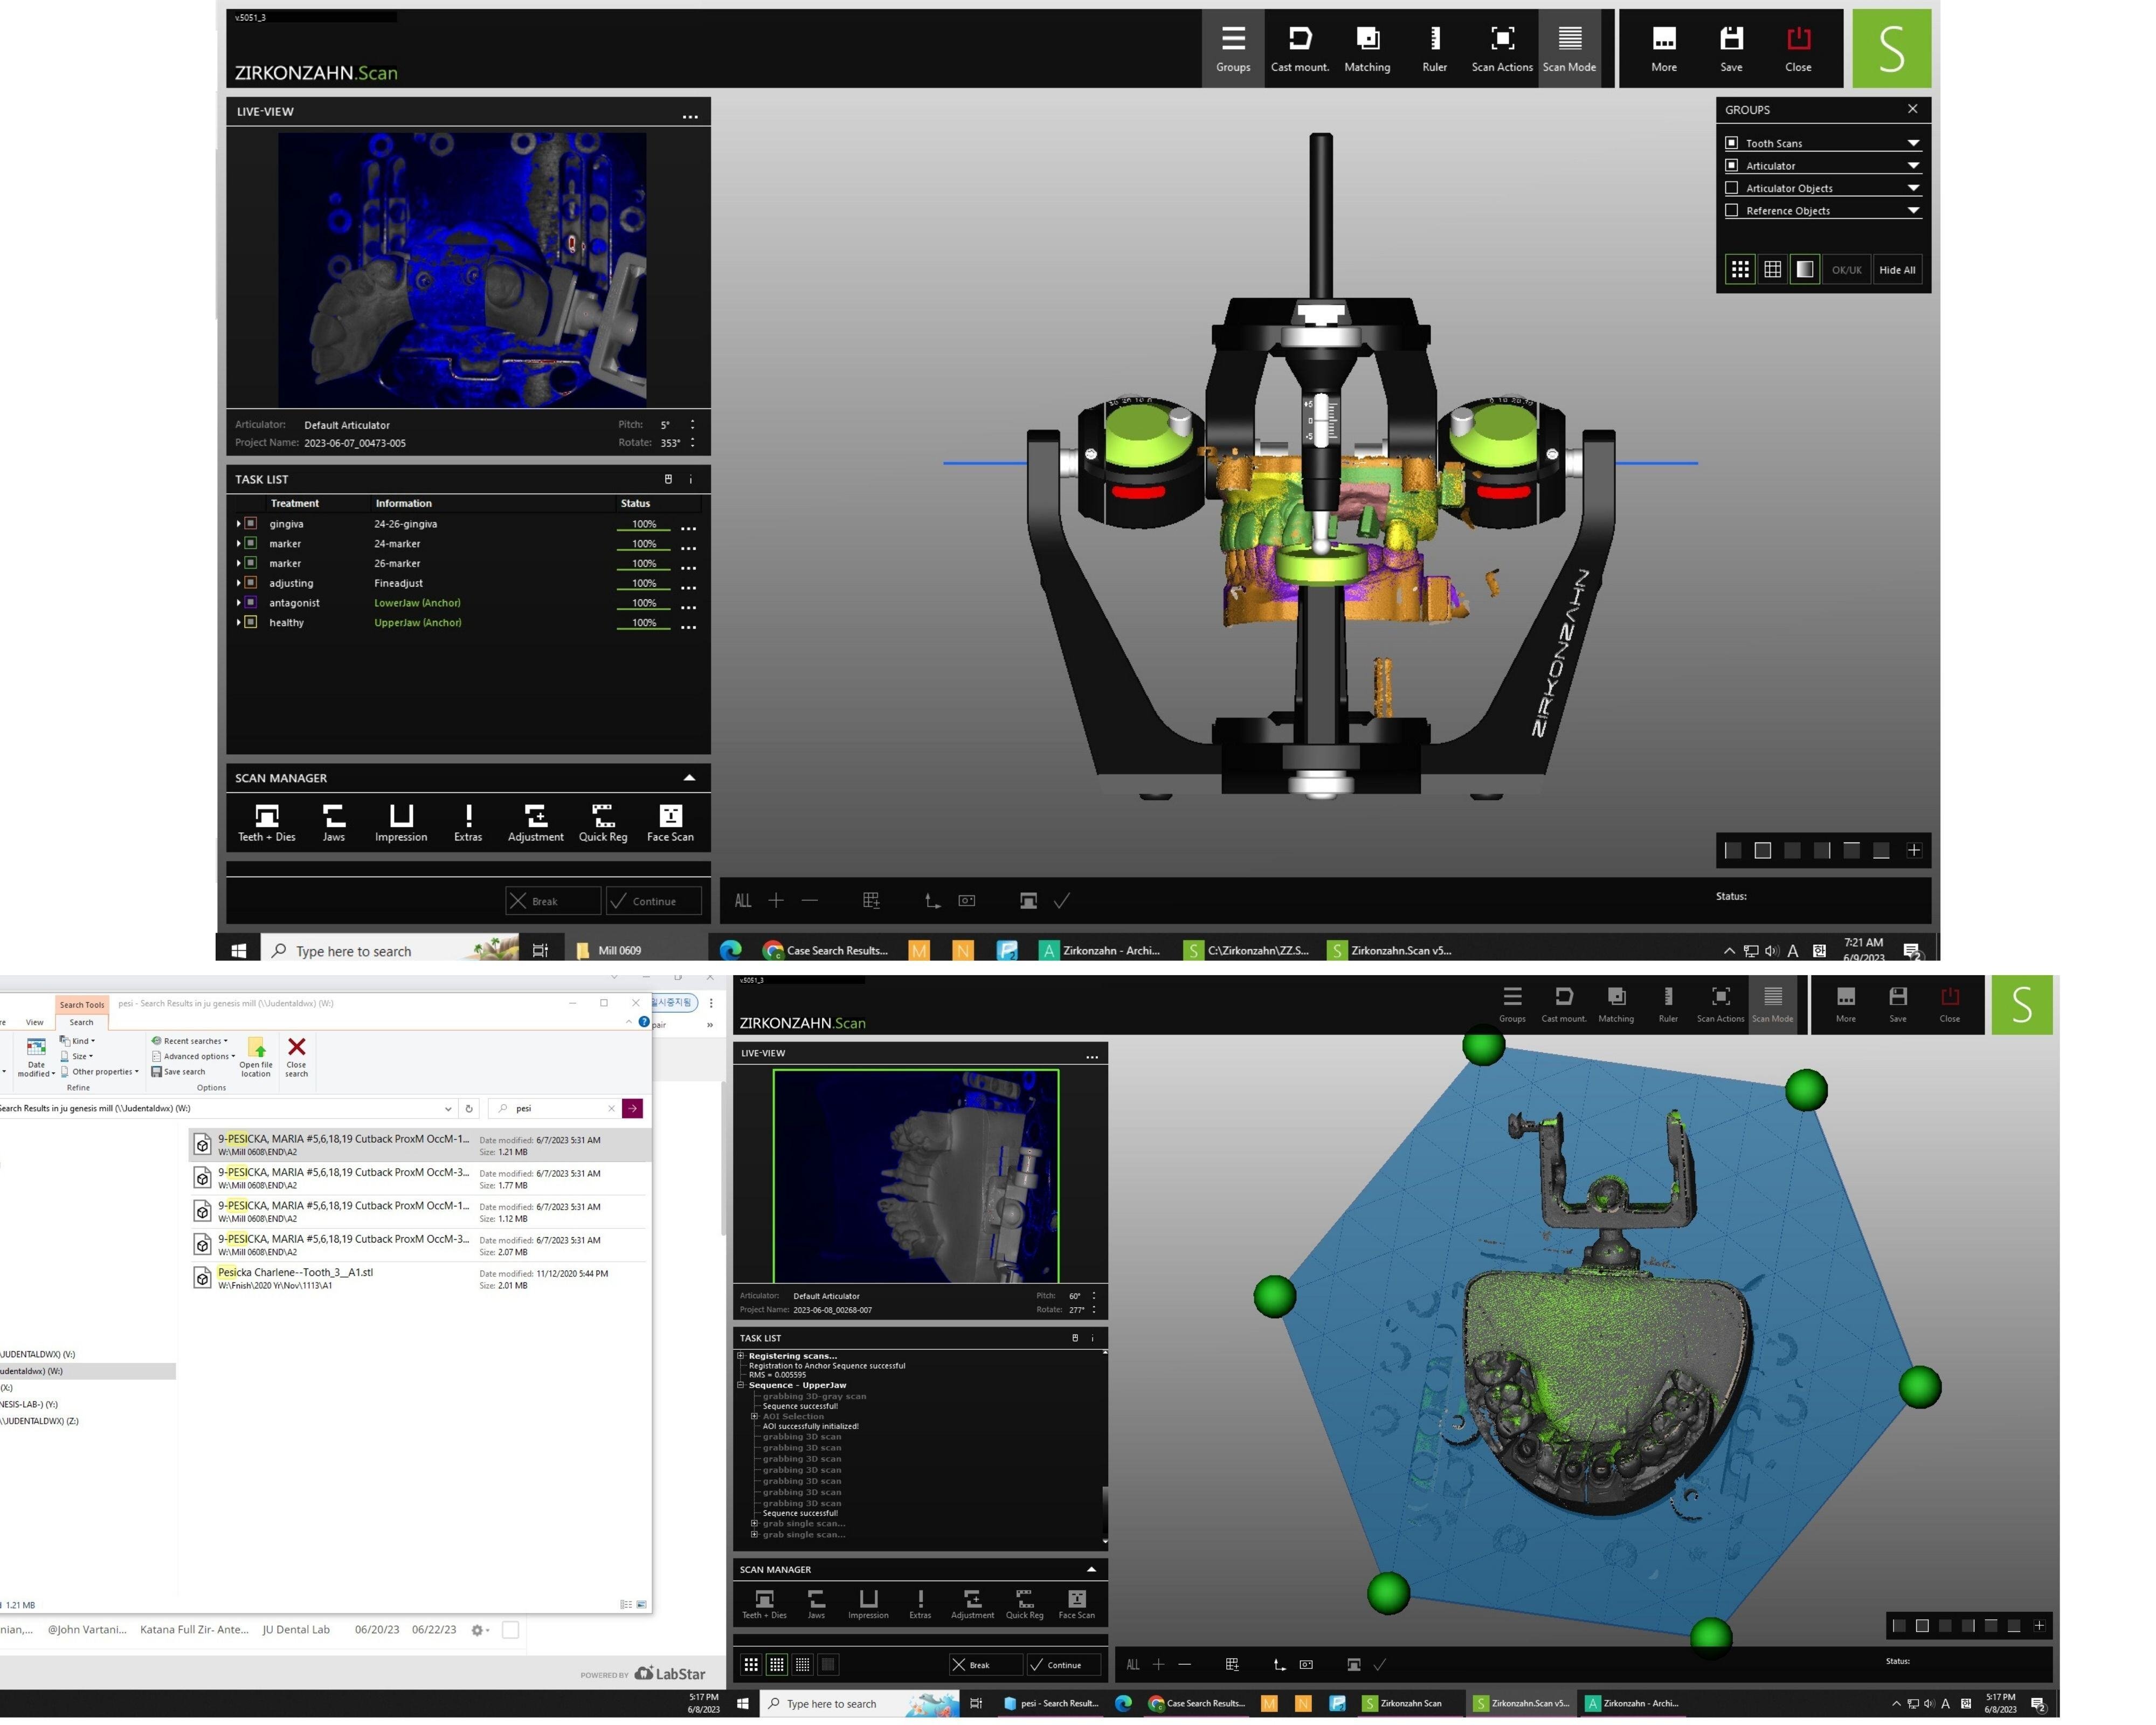Click the gingiva 100% status progress bar
The width and height of the screenshot is (2156, 1725).
tap(644, 524)
